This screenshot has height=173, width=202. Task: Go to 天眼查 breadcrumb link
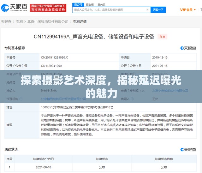(x=6, y=21)
